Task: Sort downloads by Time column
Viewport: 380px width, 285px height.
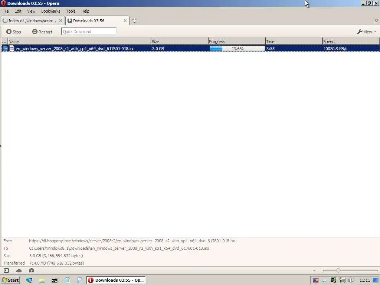Action: [x=294, y=42]
